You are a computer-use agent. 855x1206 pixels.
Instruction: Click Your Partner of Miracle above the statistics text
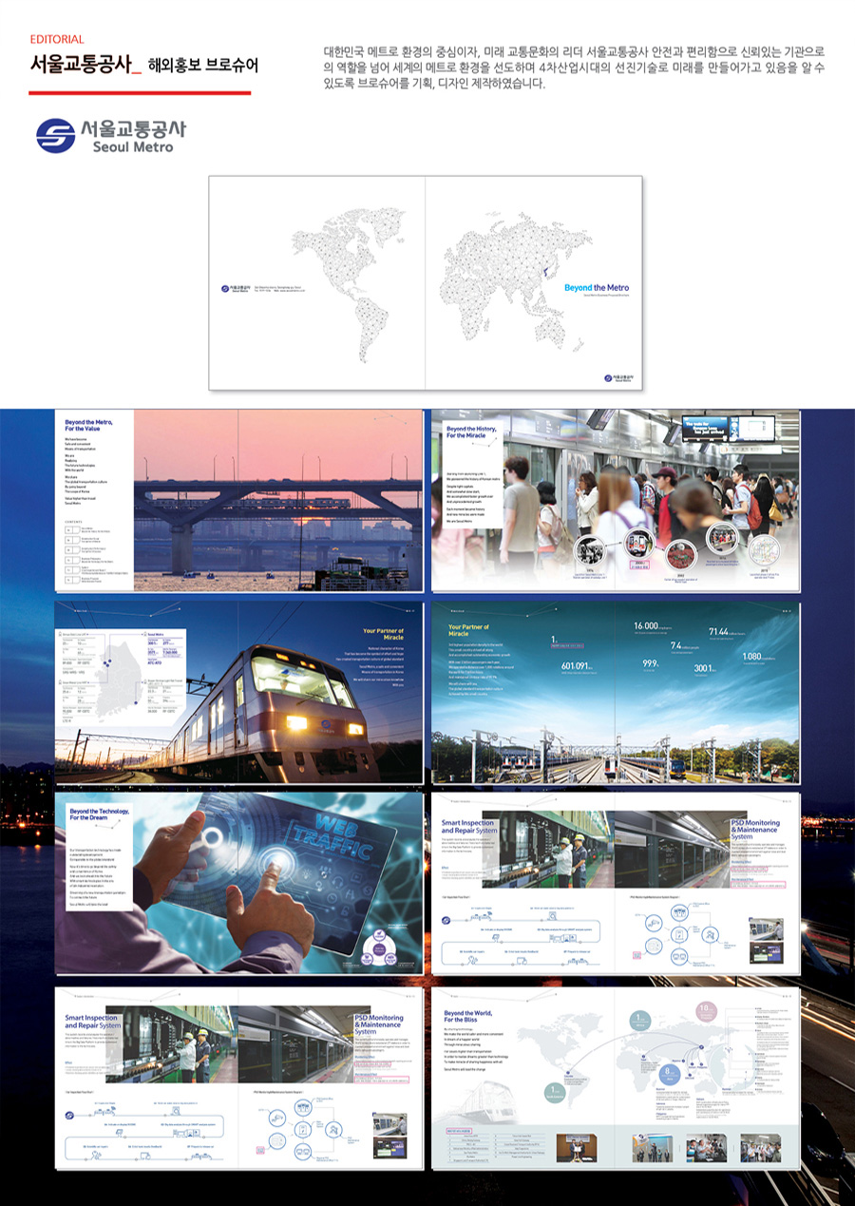[468, 630]
